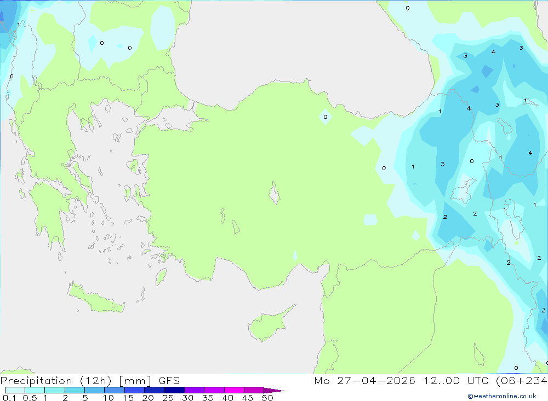Pick the 10–15 mm blue legend swatch
This screenshot has height=401, width=548.
point(115,390)
